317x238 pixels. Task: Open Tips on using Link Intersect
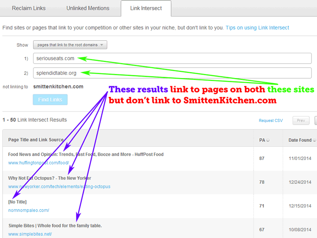257,28
